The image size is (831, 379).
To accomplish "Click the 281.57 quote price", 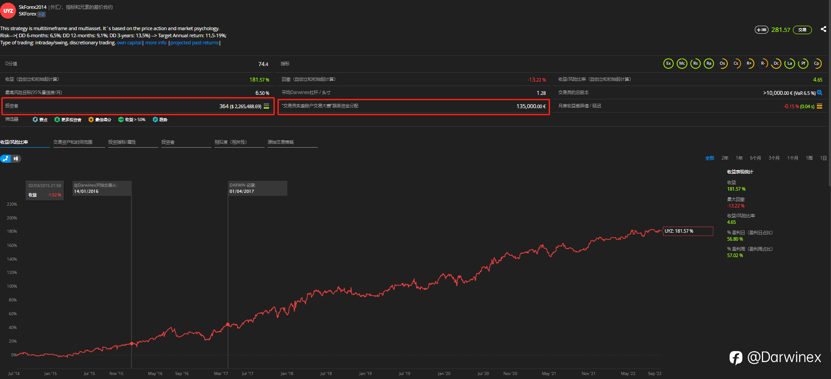I will (x=780, y=30).
